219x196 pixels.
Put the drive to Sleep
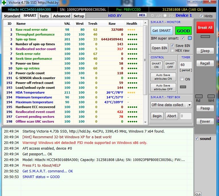point(205,51)
